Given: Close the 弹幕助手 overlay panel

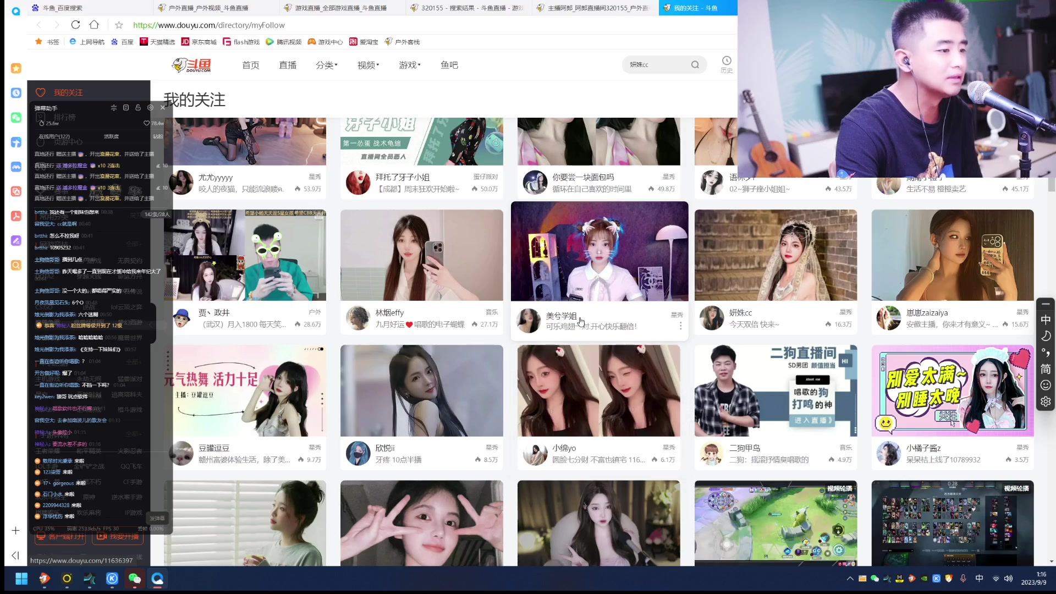Looking at the screenshot, I should click(x=163, y=108).
